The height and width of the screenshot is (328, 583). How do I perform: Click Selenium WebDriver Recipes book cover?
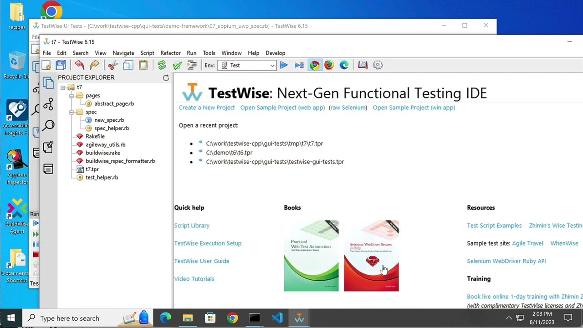(x=371, y=256)
